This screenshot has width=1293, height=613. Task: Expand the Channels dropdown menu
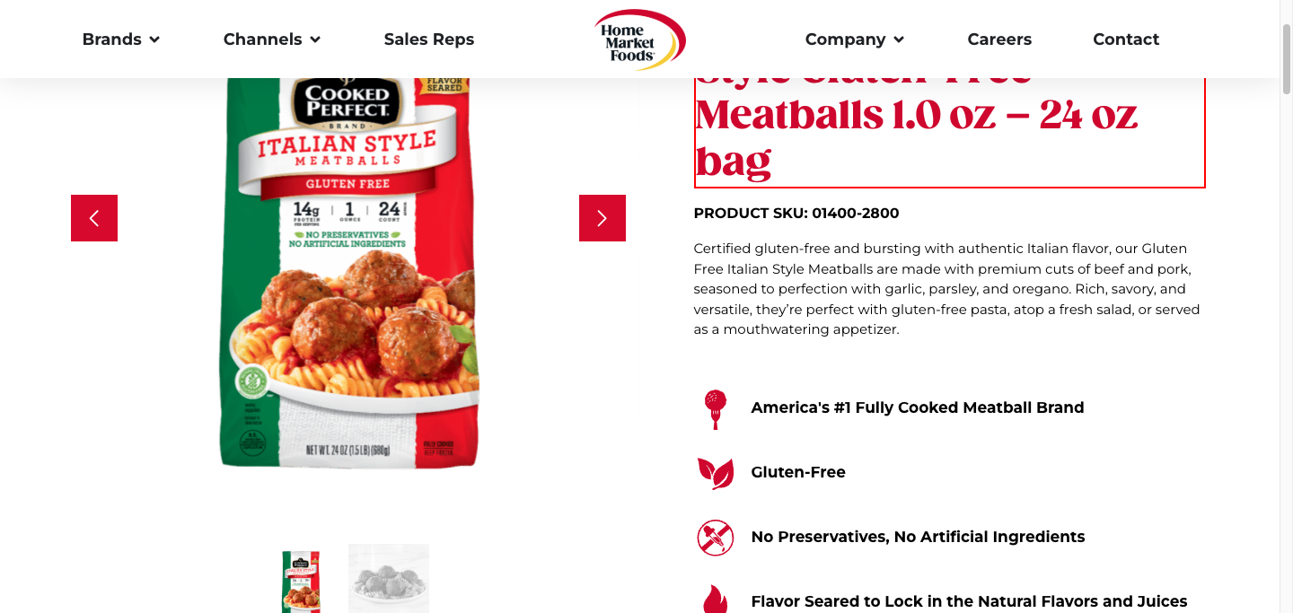point(272,39)
